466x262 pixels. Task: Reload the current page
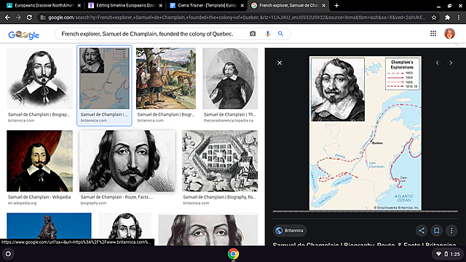click(29, 17)
